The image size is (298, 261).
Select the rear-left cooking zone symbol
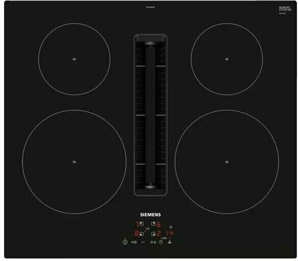141,224
